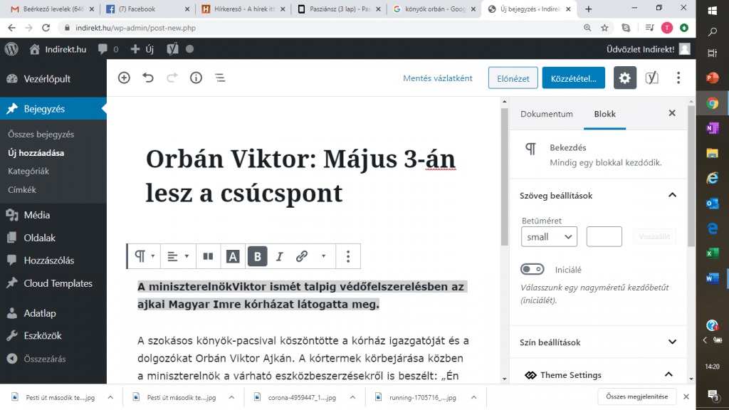Click Mentés vázlatként to save draft
This screenshot has height=410, width=729.
pyautogui.click(x=438, y=78)
